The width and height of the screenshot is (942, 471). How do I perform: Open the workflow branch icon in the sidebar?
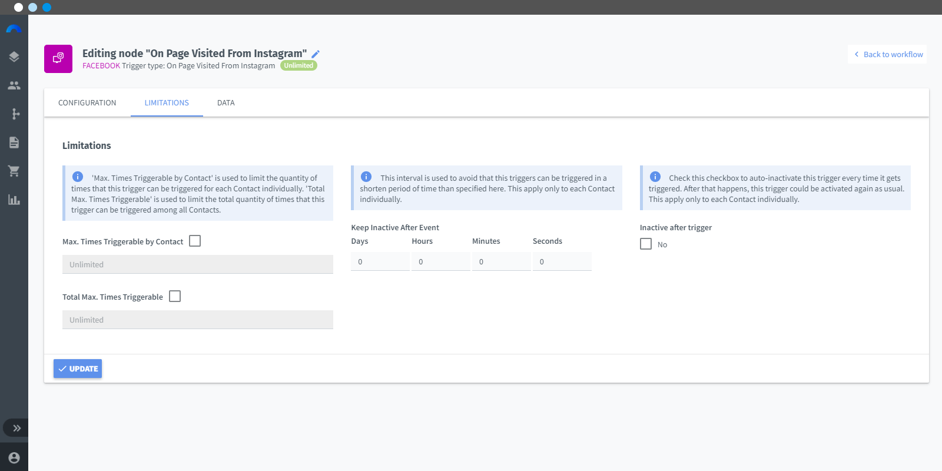coord(16,114)
